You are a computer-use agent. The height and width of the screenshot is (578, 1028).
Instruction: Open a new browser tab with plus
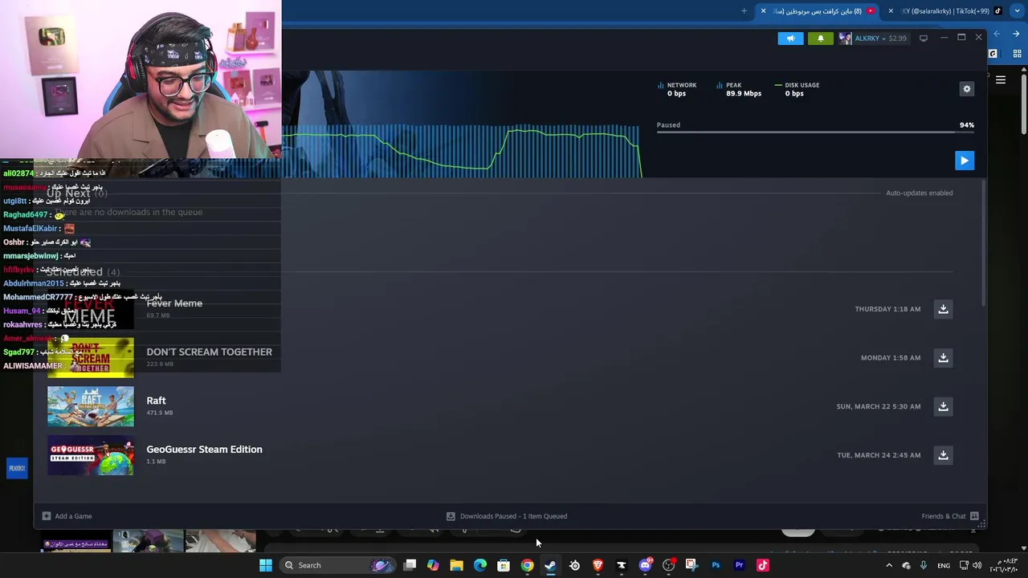(744, 11)
